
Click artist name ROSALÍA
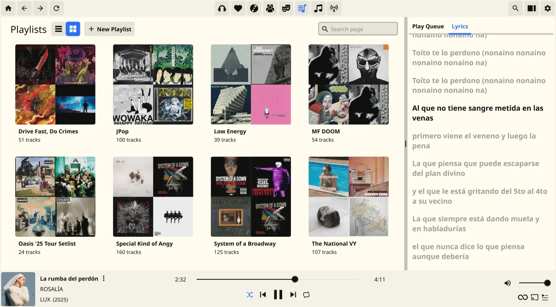tap(52, 289)
